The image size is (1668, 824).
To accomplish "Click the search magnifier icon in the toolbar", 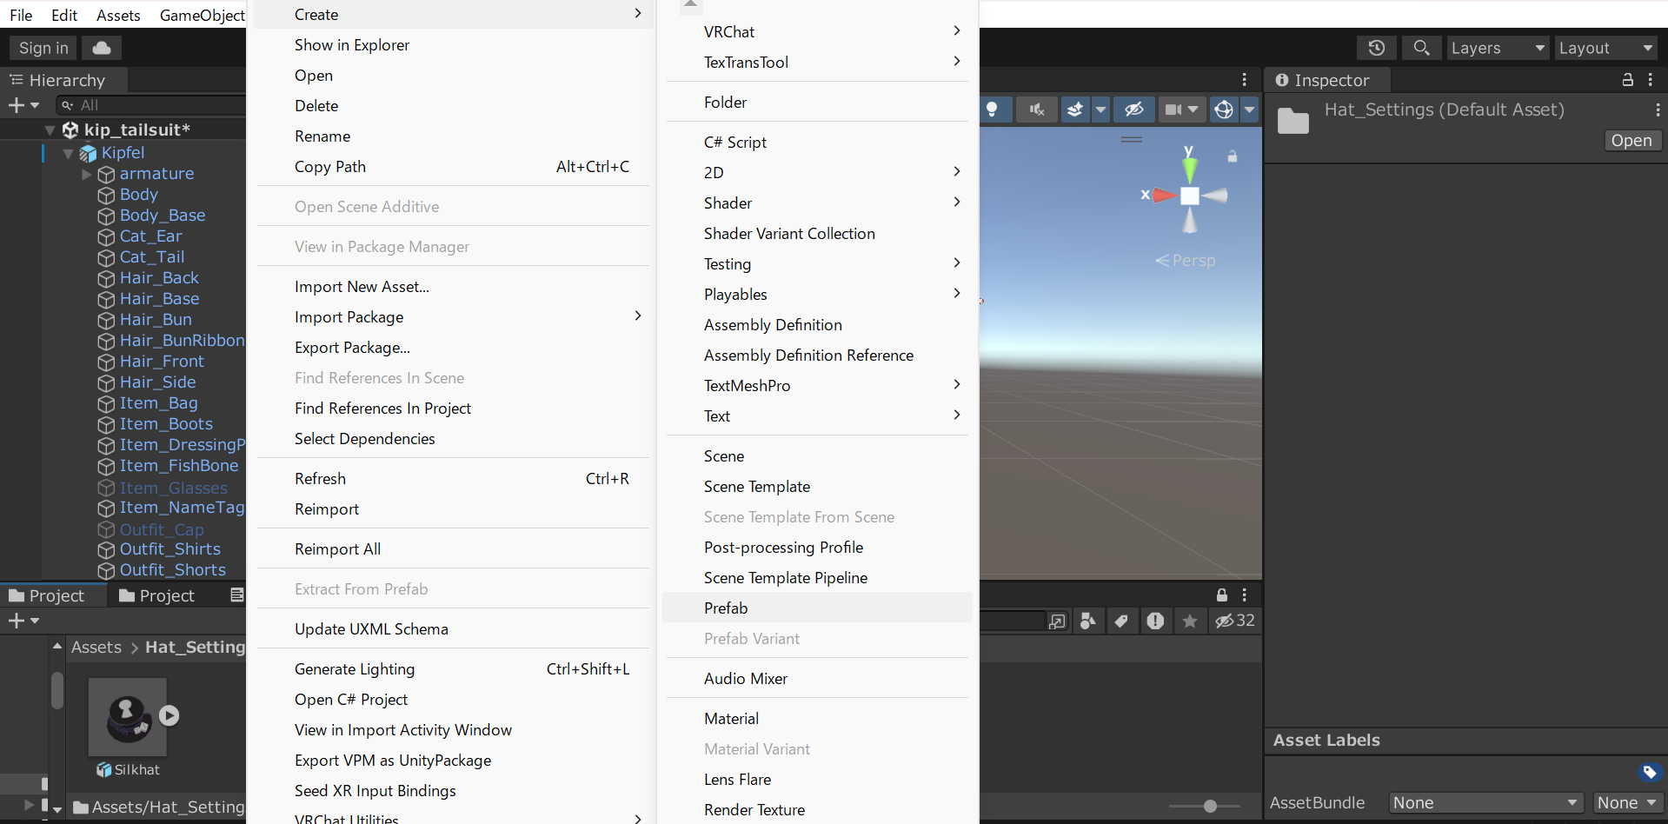I will [x=1422, y=48].
